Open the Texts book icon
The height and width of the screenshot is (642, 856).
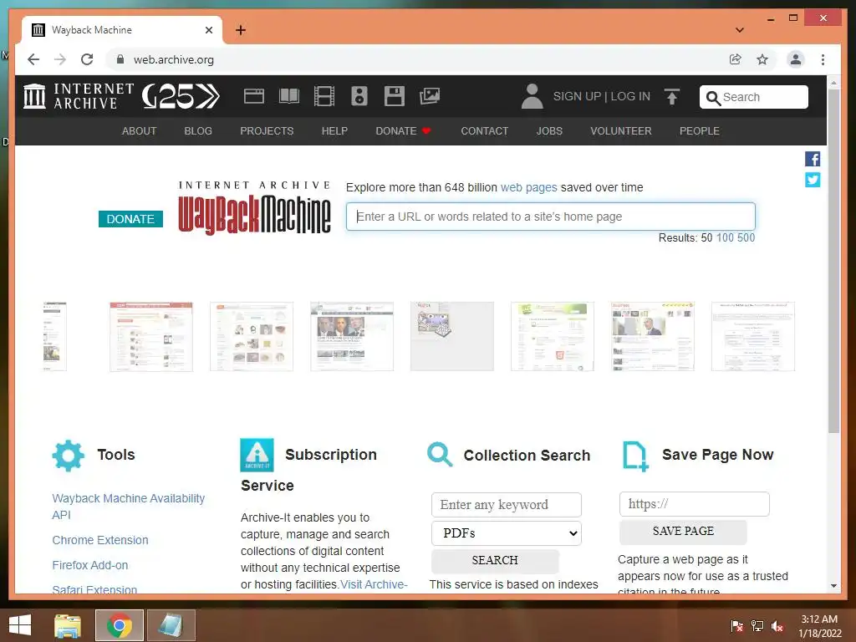pyautogui.click(x=288, y=97)
